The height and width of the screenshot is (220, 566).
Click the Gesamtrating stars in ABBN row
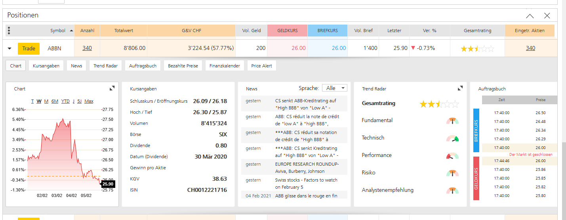(477, 48)
